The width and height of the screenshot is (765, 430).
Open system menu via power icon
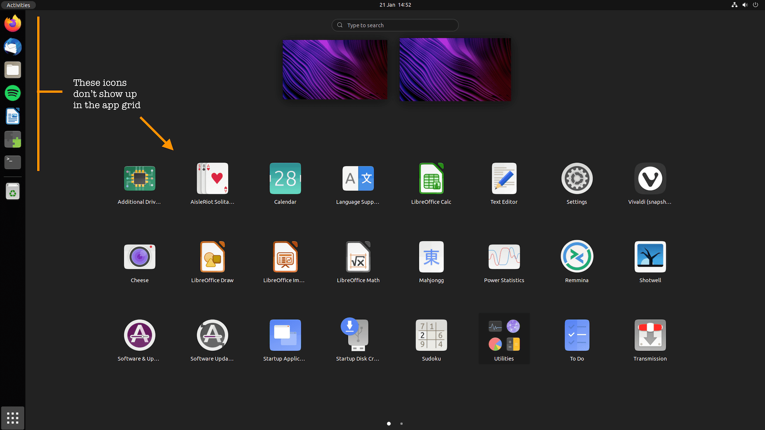[755, 5]
